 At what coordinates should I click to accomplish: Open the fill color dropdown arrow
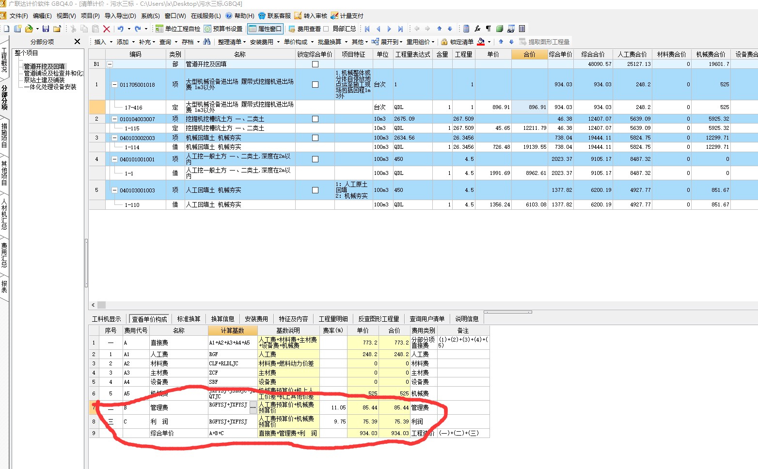(489, 42)
